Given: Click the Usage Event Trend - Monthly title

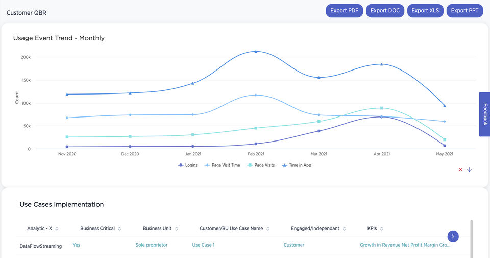Looking at the screenshot, I should 59,38.
